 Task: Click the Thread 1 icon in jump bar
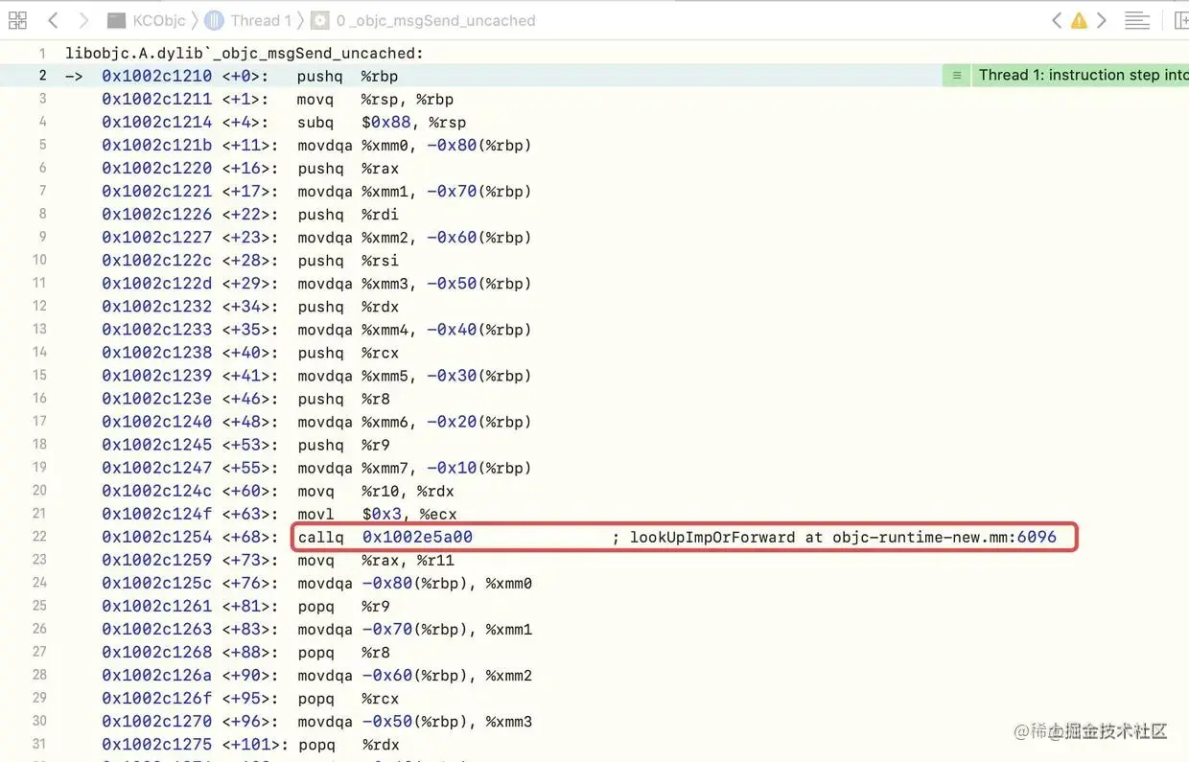215,20
